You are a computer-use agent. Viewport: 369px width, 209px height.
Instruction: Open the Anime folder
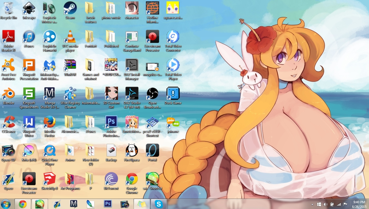coord(70,153)
